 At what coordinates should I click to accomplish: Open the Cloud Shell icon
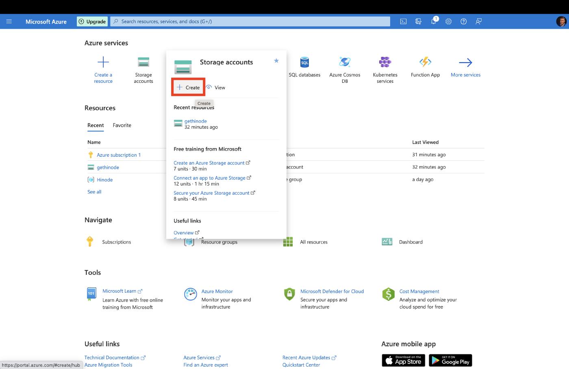pos(403,22)
